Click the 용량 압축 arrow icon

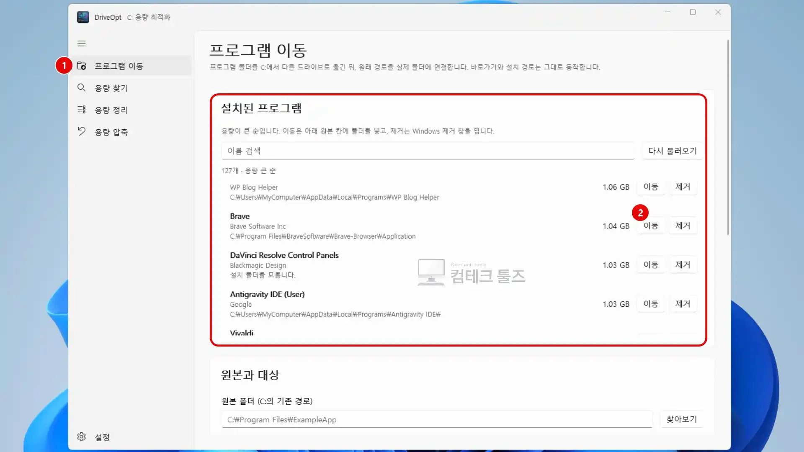tap(82, 131)
